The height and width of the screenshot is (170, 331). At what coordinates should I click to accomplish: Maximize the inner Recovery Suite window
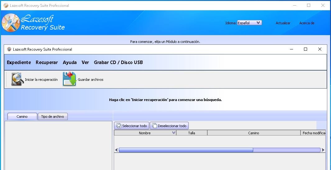click(x=306, y=49)
